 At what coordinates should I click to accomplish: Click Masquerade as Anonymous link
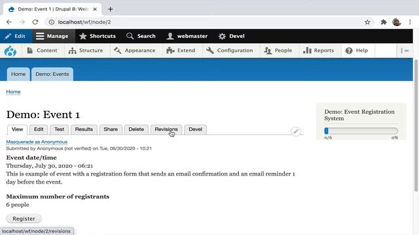tap(37, 142)
